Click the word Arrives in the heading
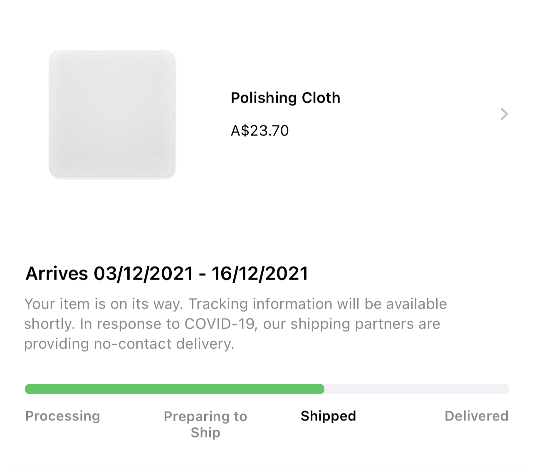The height and width of the screenshot is (469, 534). [x=57, y=273]
